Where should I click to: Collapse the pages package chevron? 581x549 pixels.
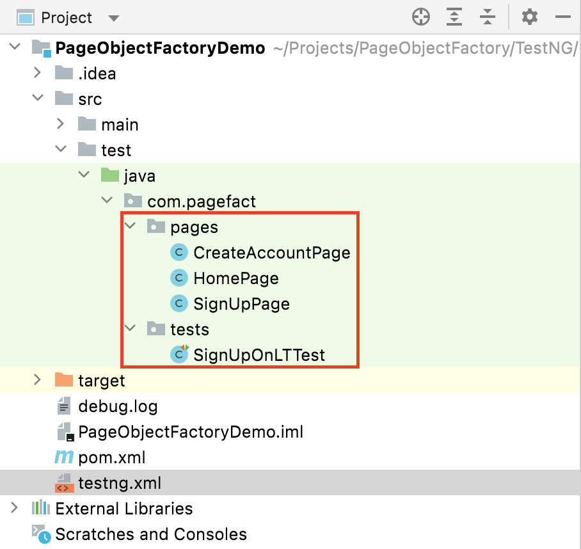coord(131,227)
